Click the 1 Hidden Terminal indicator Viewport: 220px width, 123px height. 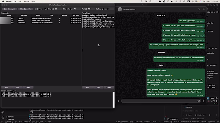[173, 119]
